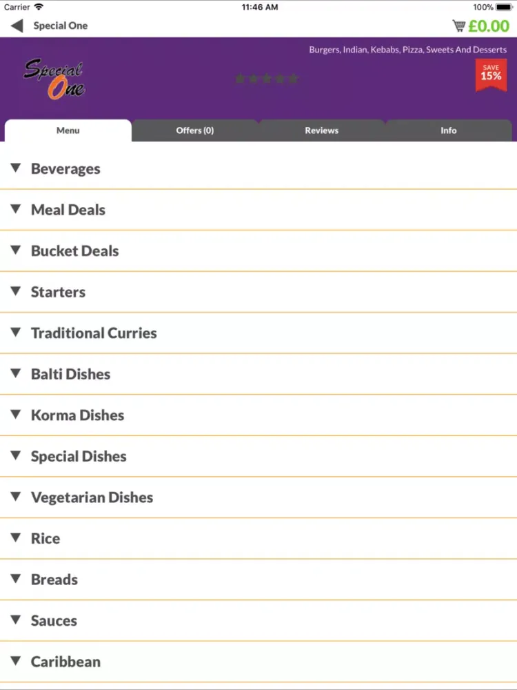Open the shopping cart icon
This screenshot has width=517, height=690.
458,26
